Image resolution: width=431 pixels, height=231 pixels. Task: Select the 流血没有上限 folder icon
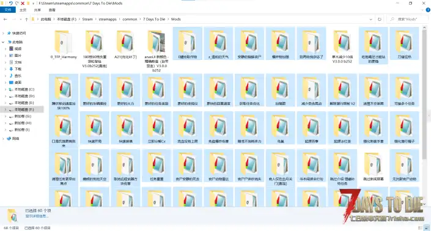point(187,127)
